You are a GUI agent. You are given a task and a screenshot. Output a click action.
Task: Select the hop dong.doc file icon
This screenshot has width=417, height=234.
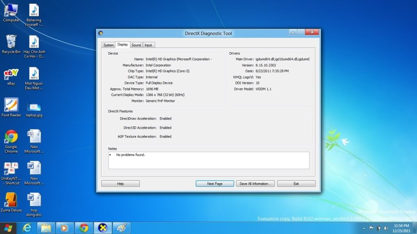(34, 205)
